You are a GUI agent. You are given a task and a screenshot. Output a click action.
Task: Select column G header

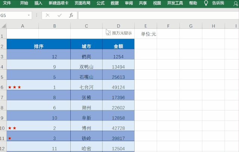[191, 26]
